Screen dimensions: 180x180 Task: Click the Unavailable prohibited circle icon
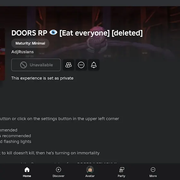click(x=23, y=65)
